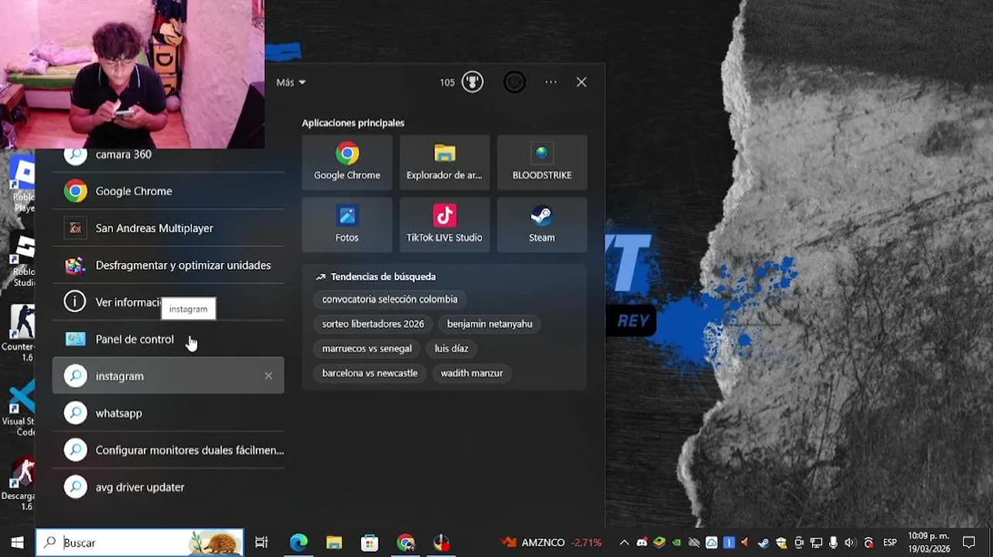The image size is (993, 557).
Task: Open Microsoft Edge from the taskbar
Action: 299,542
